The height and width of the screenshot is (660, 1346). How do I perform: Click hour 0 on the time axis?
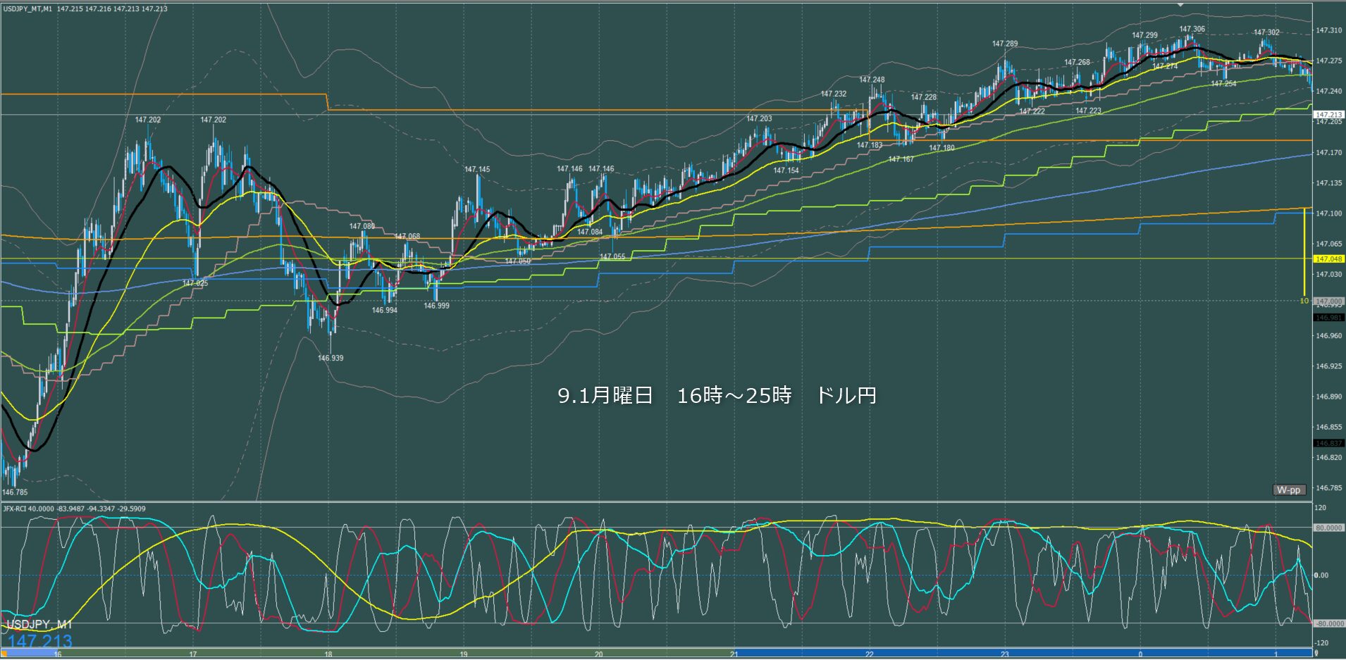(x=1140, y=654)
